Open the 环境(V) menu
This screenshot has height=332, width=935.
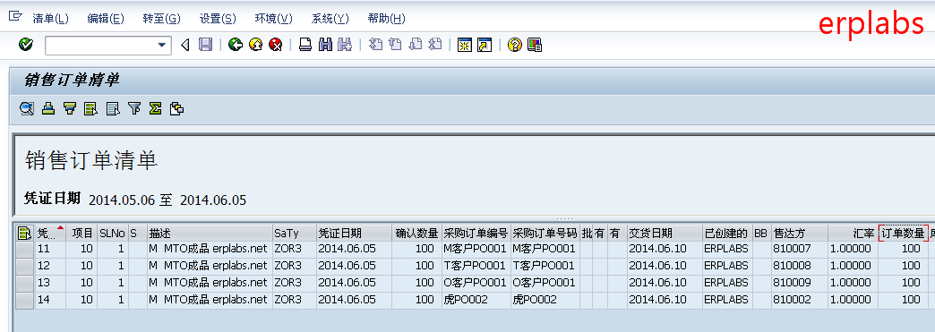[274, 19]
